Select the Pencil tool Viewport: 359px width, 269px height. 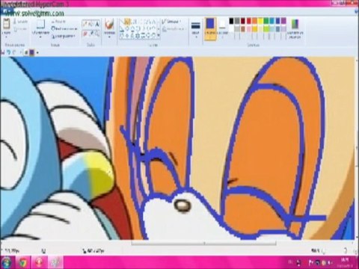point(85,24)
